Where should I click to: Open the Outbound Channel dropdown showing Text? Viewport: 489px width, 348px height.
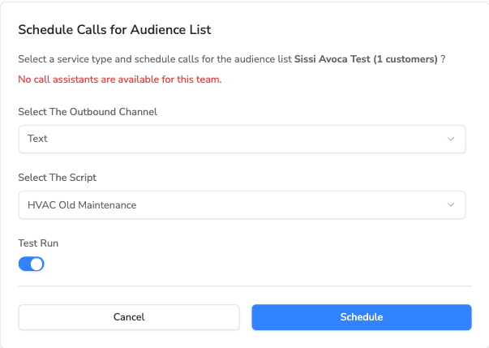[242, 139]
